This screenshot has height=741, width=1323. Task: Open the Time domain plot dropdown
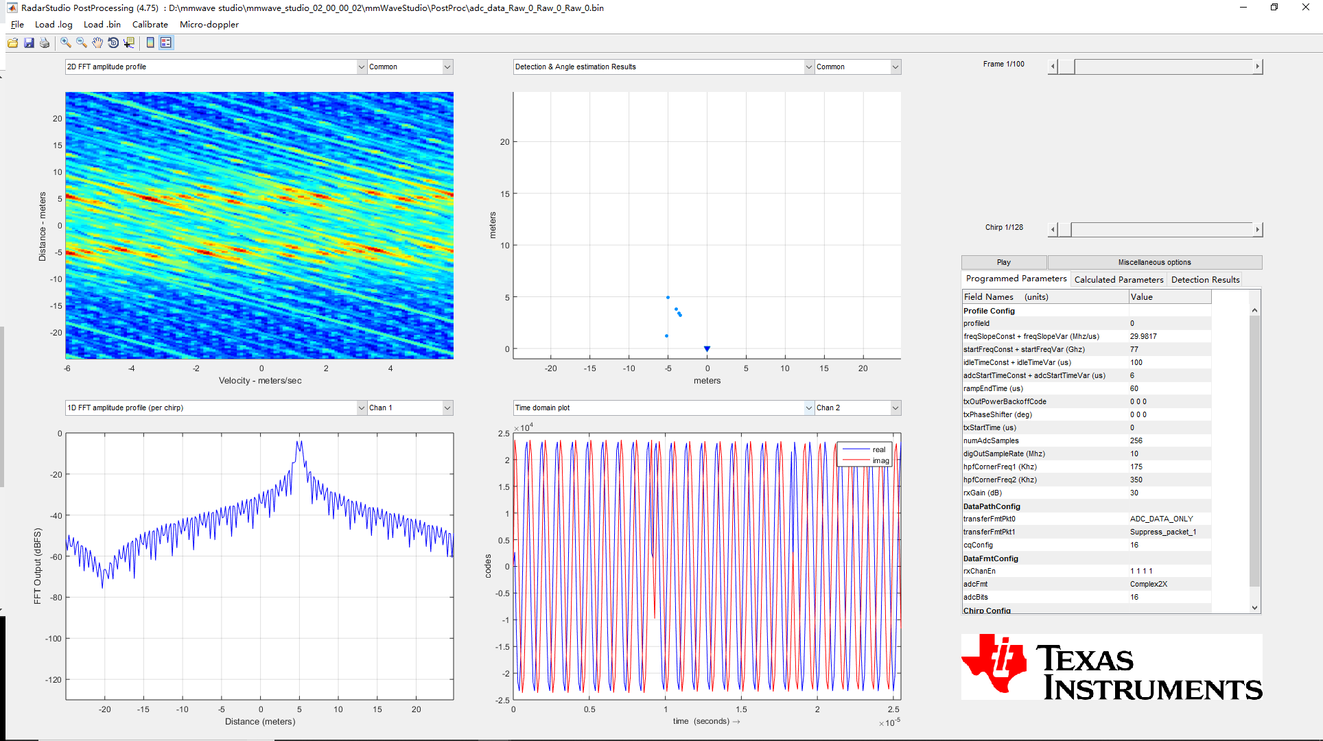pos(808,408)
